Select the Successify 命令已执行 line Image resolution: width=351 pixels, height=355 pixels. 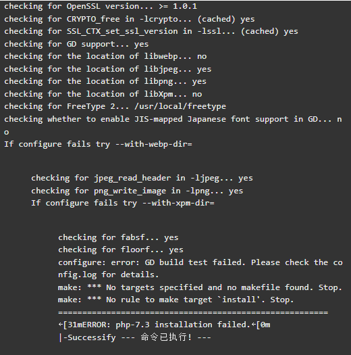pyautogui.click(x=134, y=337)
